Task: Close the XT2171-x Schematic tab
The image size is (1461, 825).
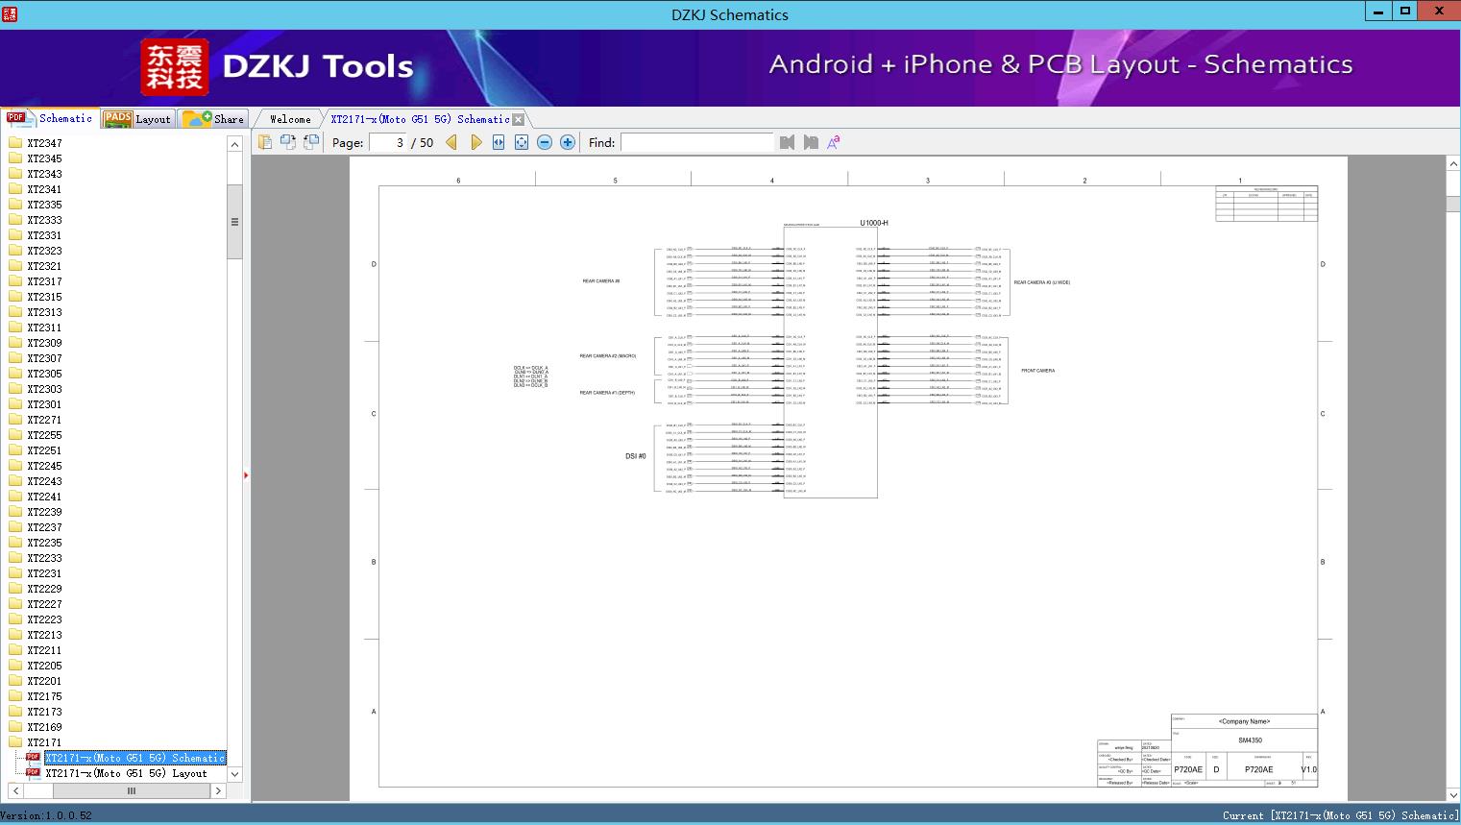Action: pos(519,119)
